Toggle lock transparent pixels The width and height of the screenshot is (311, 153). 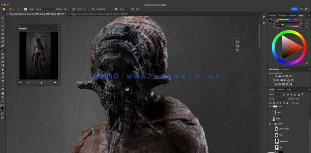274,103
